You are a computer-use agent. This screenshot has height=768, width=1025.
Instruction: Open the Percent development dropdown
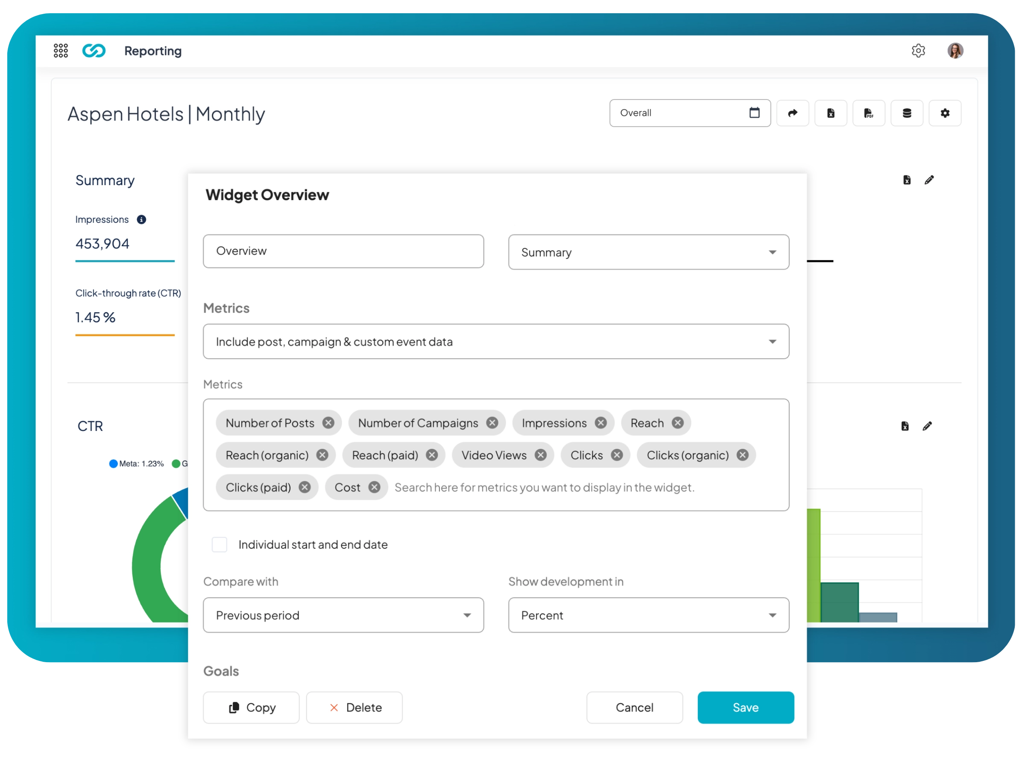[648, 615]
